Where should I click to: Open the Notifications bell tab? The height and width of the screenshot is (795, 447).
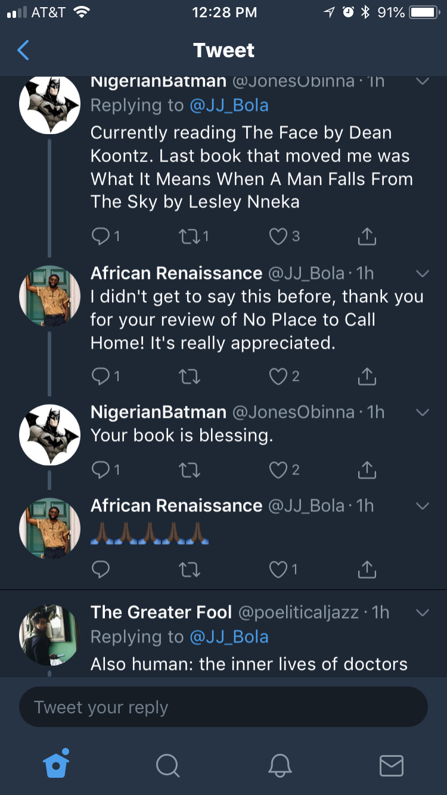[x=280, y=765]
